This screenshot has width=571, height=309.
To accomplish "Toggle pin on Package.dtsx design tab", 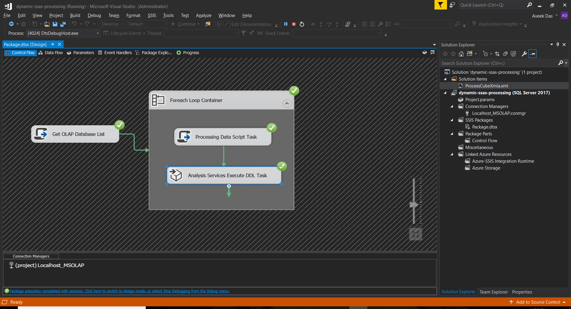I will (53, 44).
